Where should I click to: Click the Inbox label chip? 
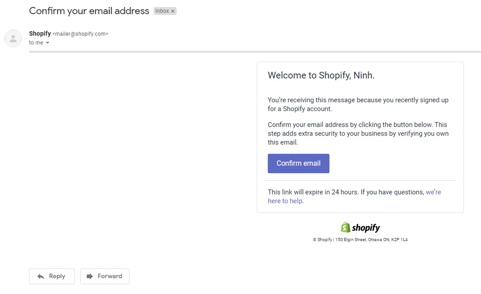(162, 11)
